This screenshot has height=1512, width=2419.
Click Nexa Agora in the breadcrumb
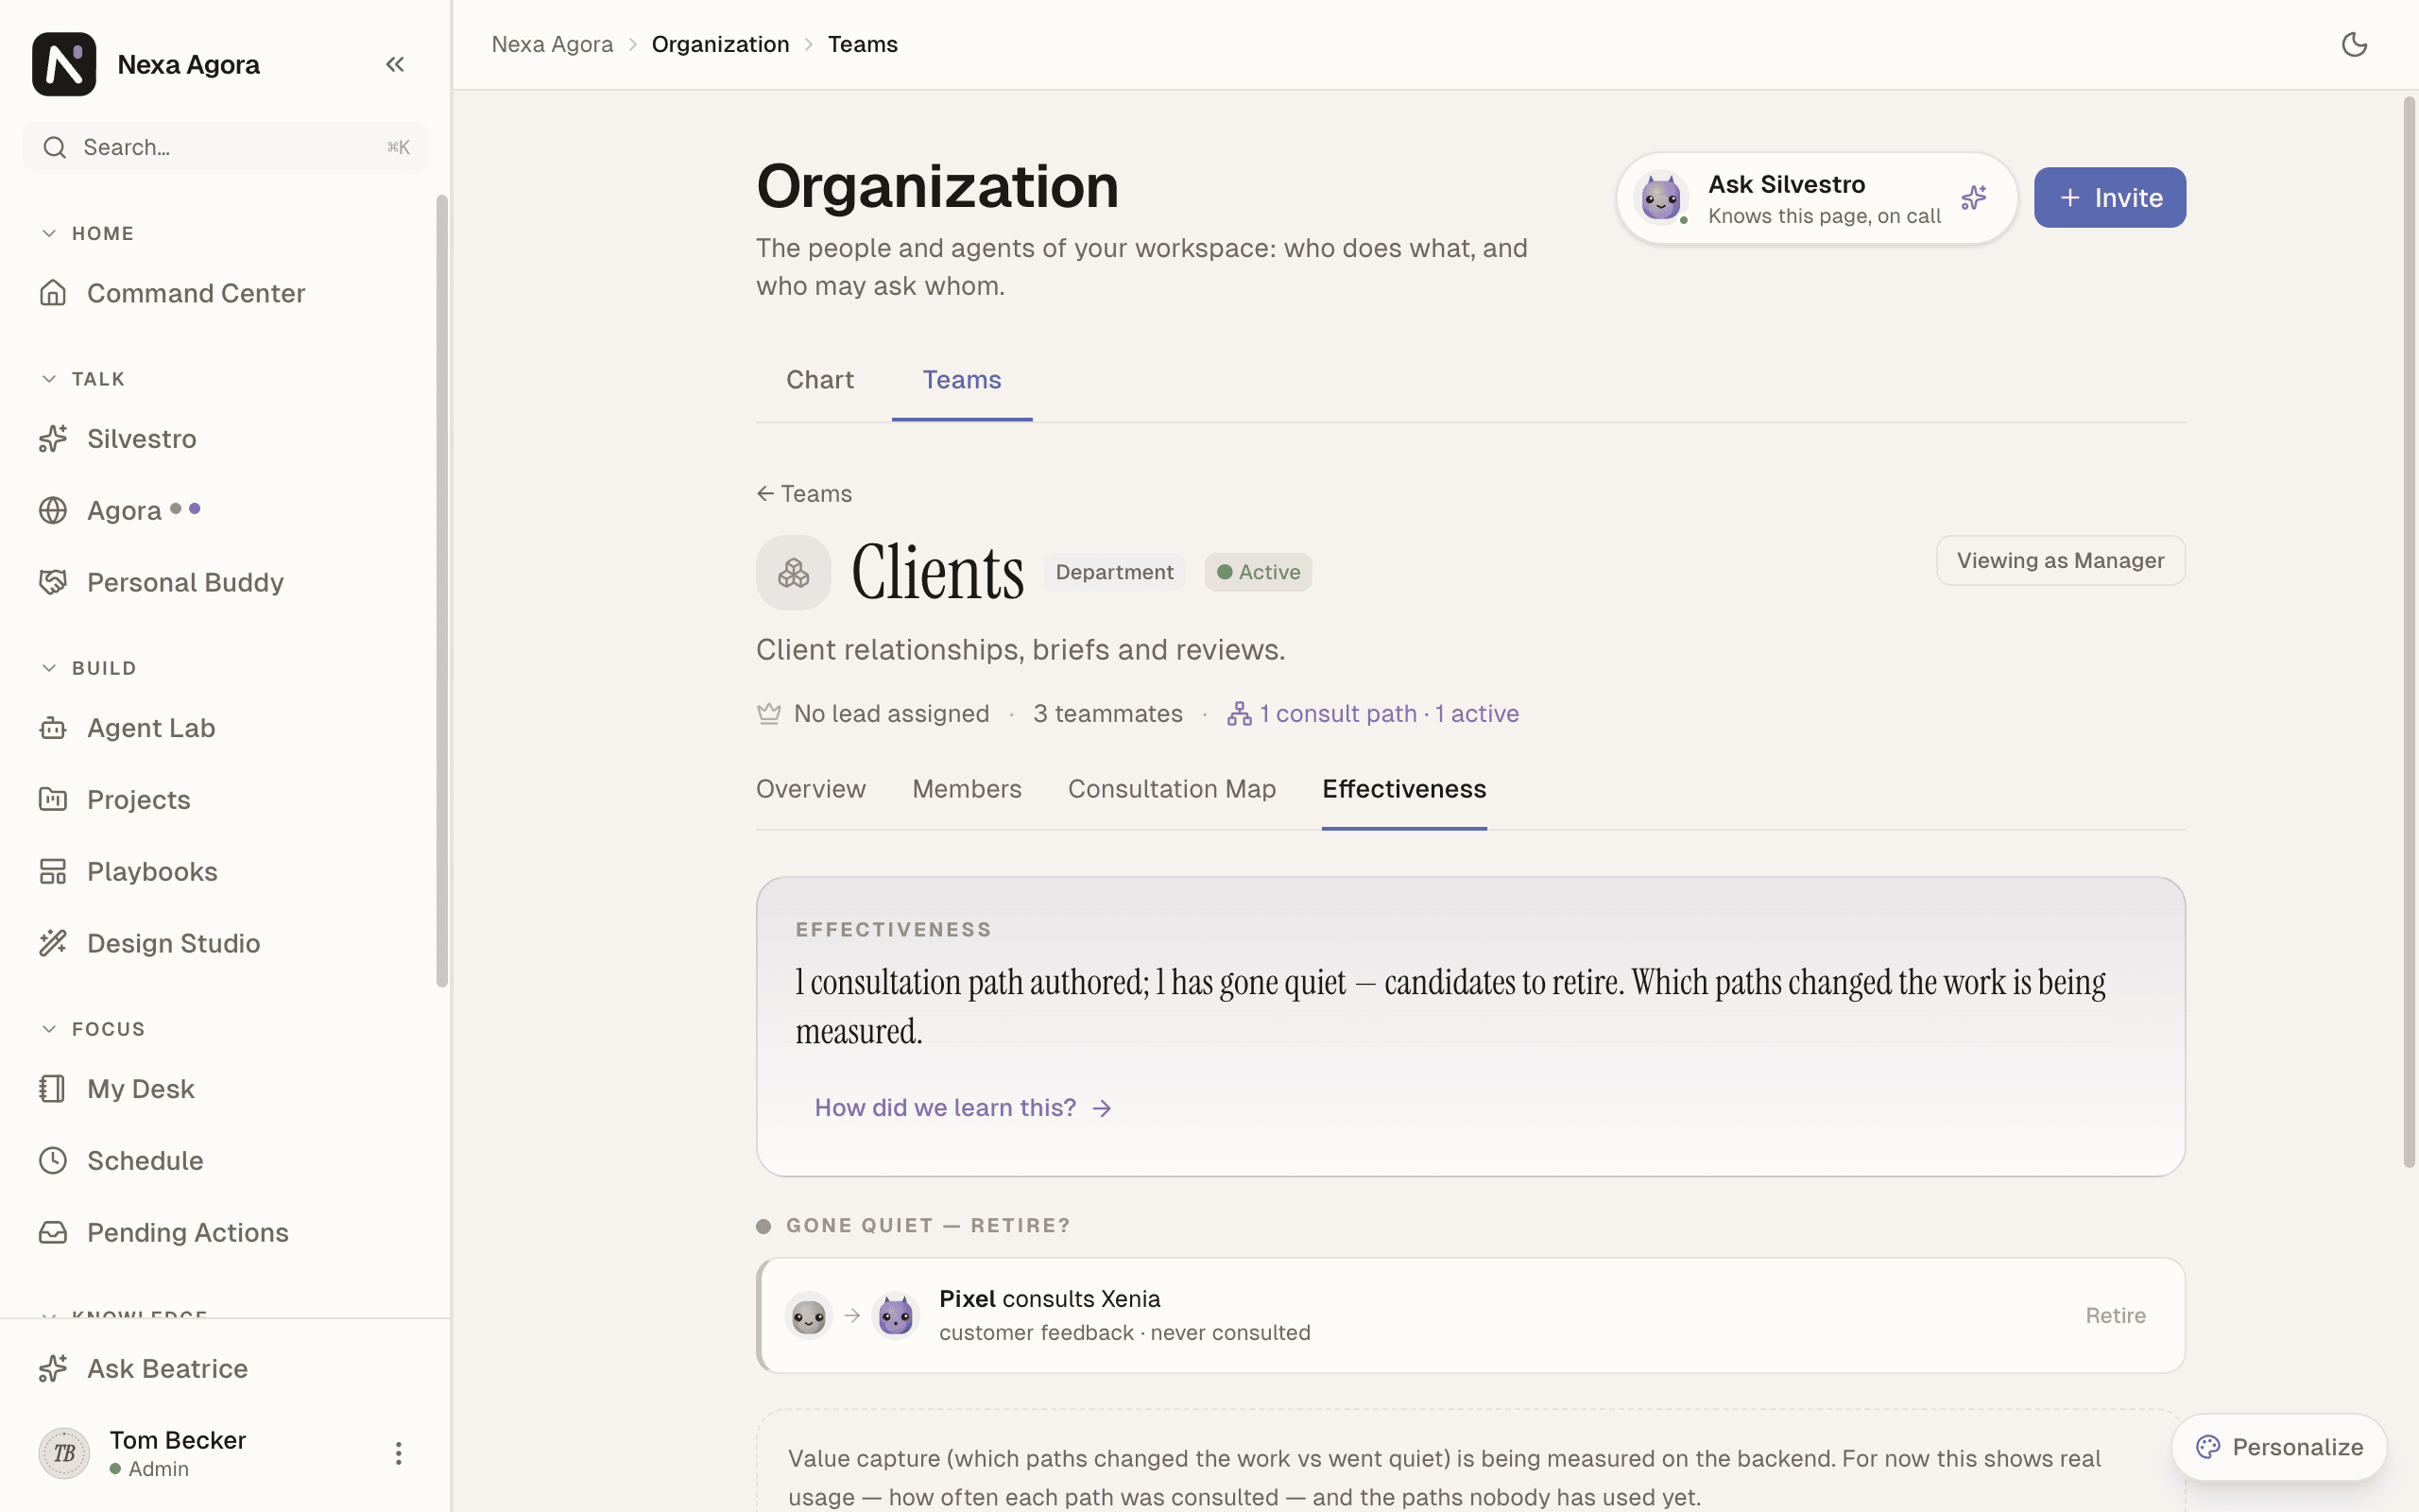coord(552,44)
